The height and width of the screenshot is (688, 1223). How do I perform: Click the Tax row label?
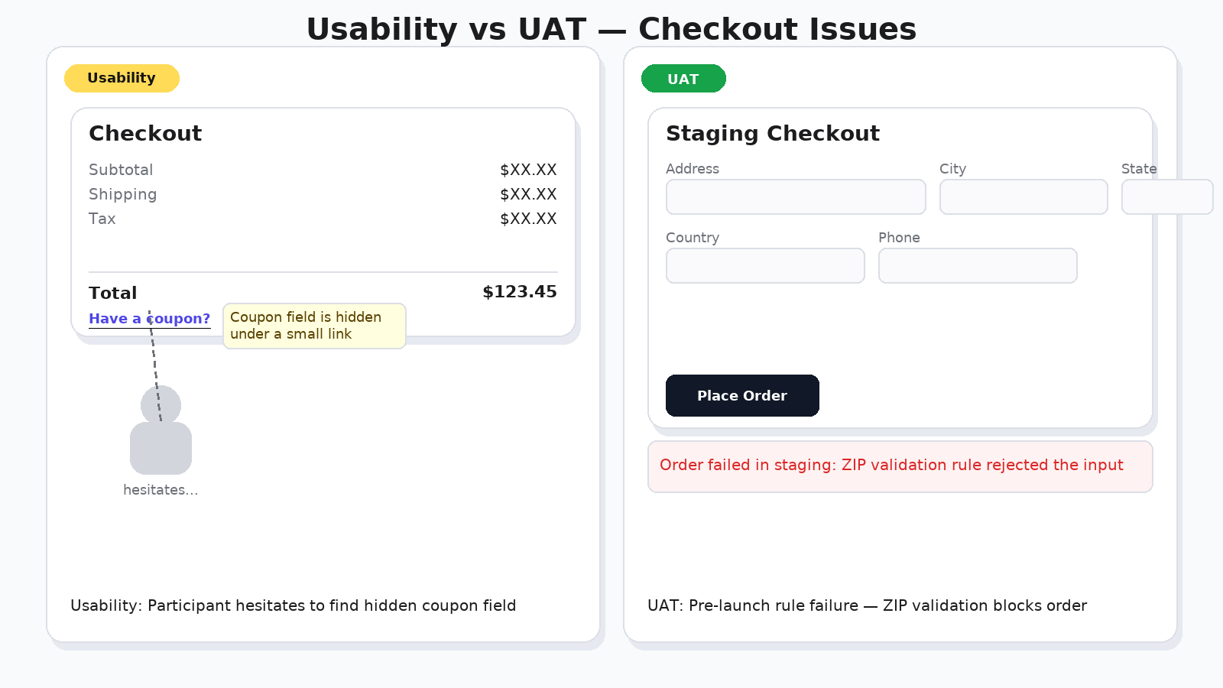(x=102, y=219)
